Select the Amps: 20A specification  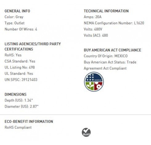93,17
